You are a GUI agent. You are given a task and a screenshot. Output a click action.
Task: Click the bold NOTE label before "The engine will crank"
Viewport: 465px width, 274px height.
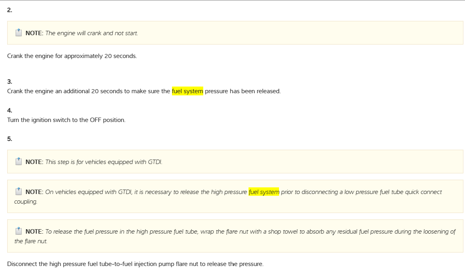coord(34,33)
